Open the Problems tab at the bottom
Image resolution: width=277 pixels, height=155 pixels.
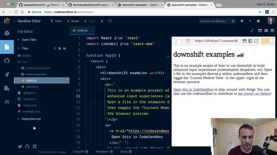coord(104,152)
